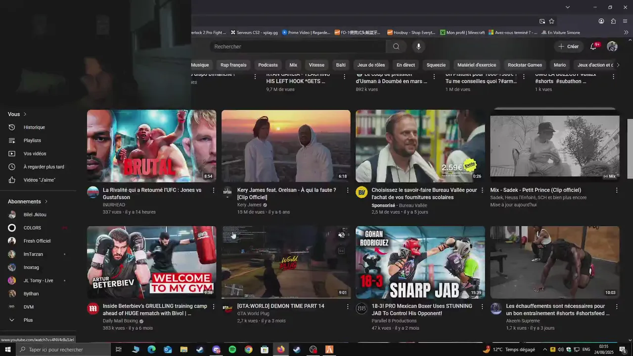
Task: Unmute the GTA:WORLD video preview
Action: point(341,235)
